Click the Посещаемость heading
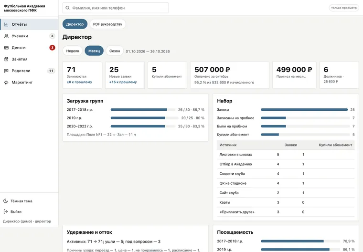Viewport: 363px width, 252px height. click(x=235, y=232)
